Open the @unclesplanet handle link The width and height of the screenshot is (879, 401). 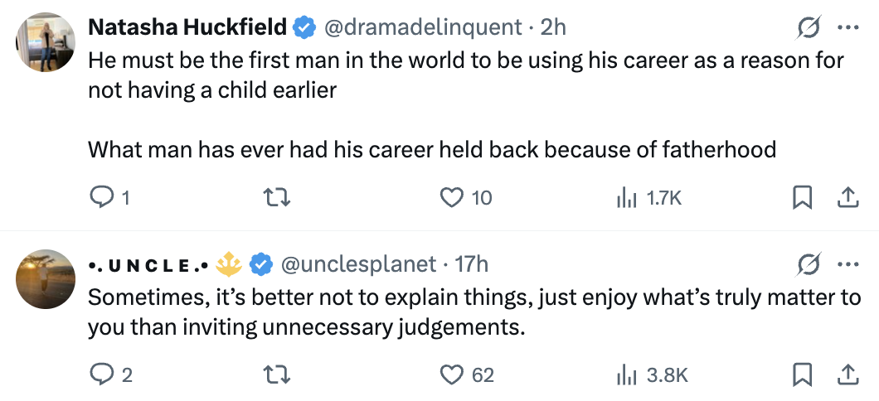[x=359, y=264]
